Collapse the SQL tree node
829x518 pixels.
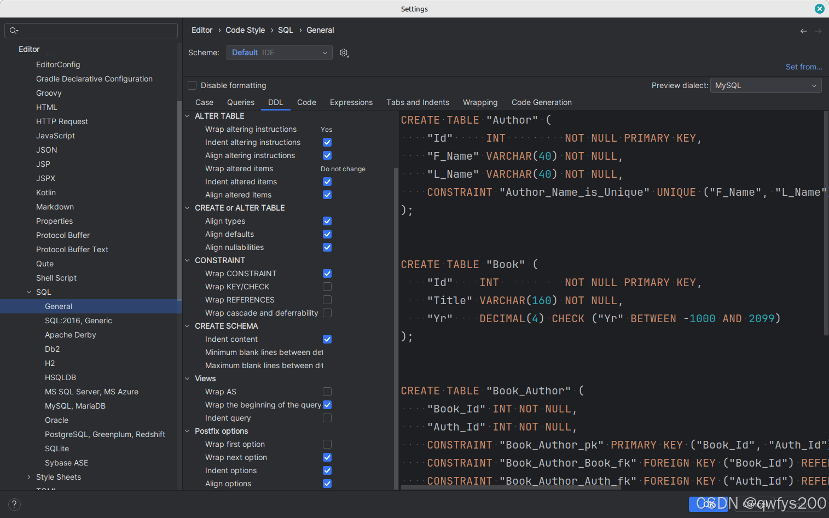click(x=29, y=292)
